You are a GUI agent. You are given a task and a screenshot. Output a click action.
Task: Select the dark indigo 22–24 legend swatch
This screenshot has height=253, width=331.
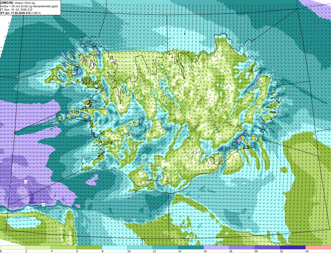tap(293, 247)
